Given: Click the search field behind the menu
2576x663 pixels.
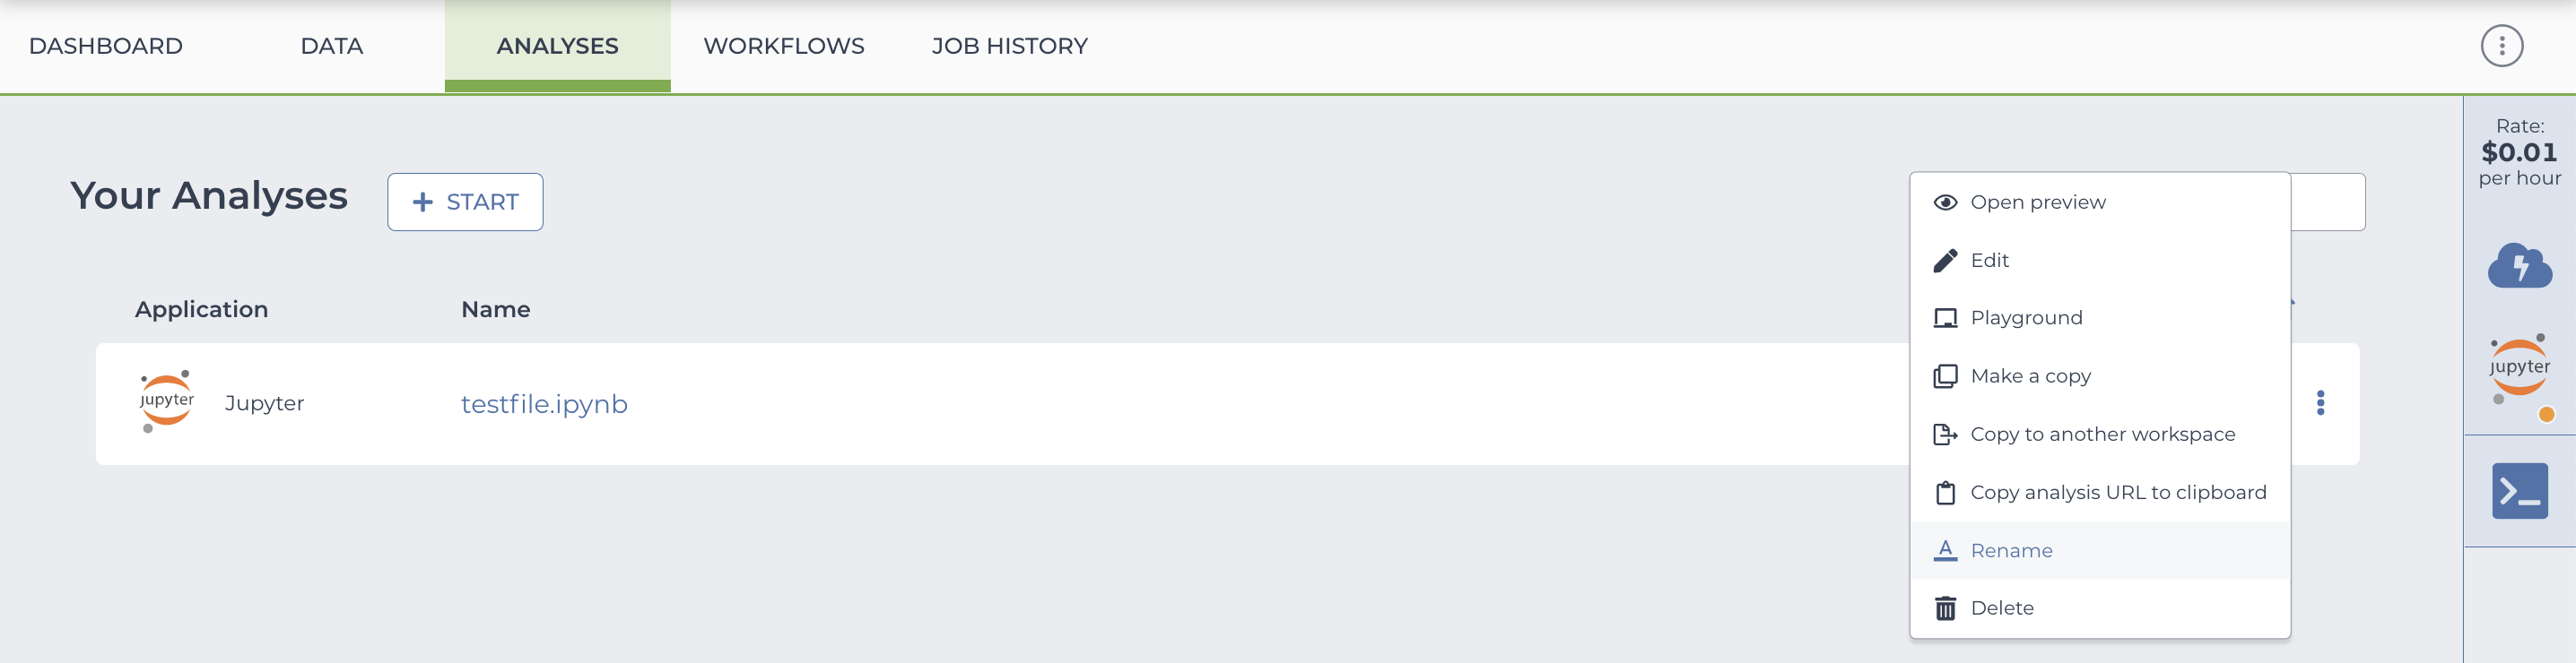Looking at the screenshot, I should coord(2327,202).
